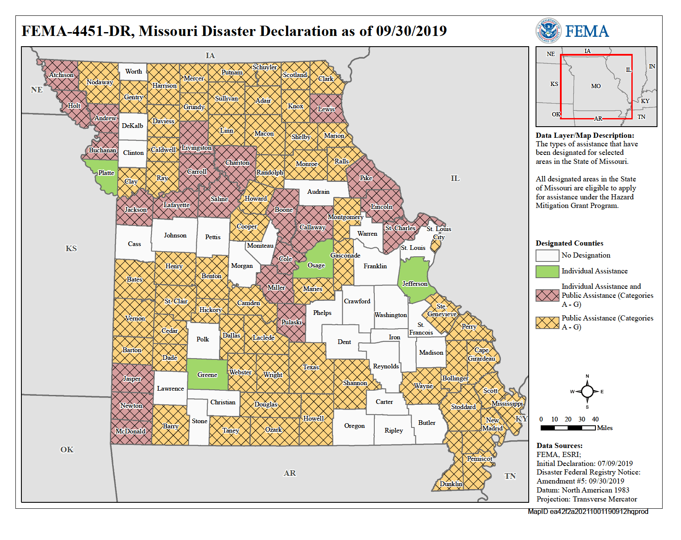Click the MapID text below the map
This screenshot has height=540, width=681.
[x=588, y=511]
